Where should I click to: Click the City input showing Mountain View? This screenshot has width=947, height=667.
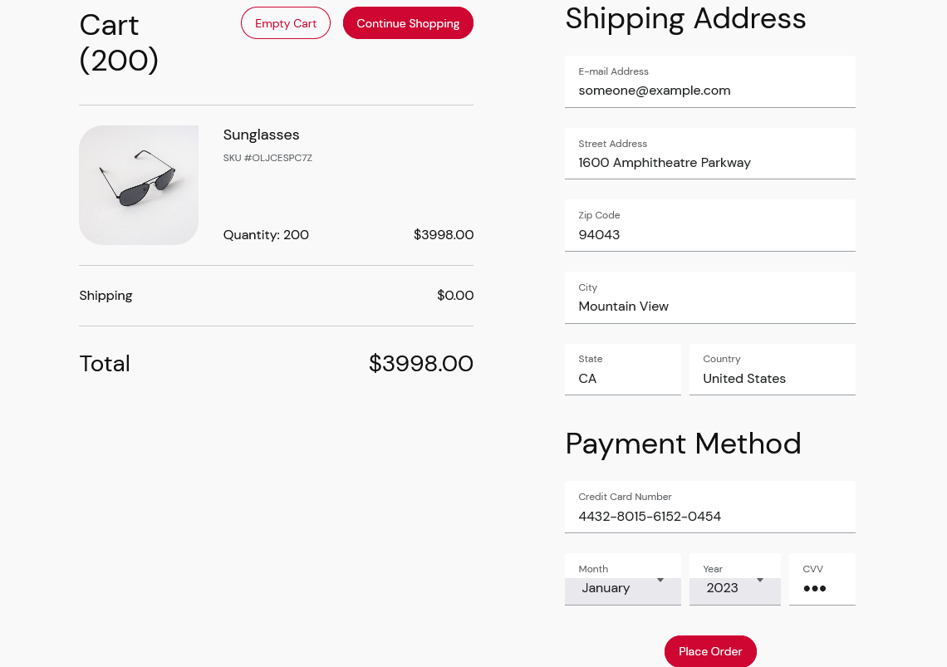710,306
